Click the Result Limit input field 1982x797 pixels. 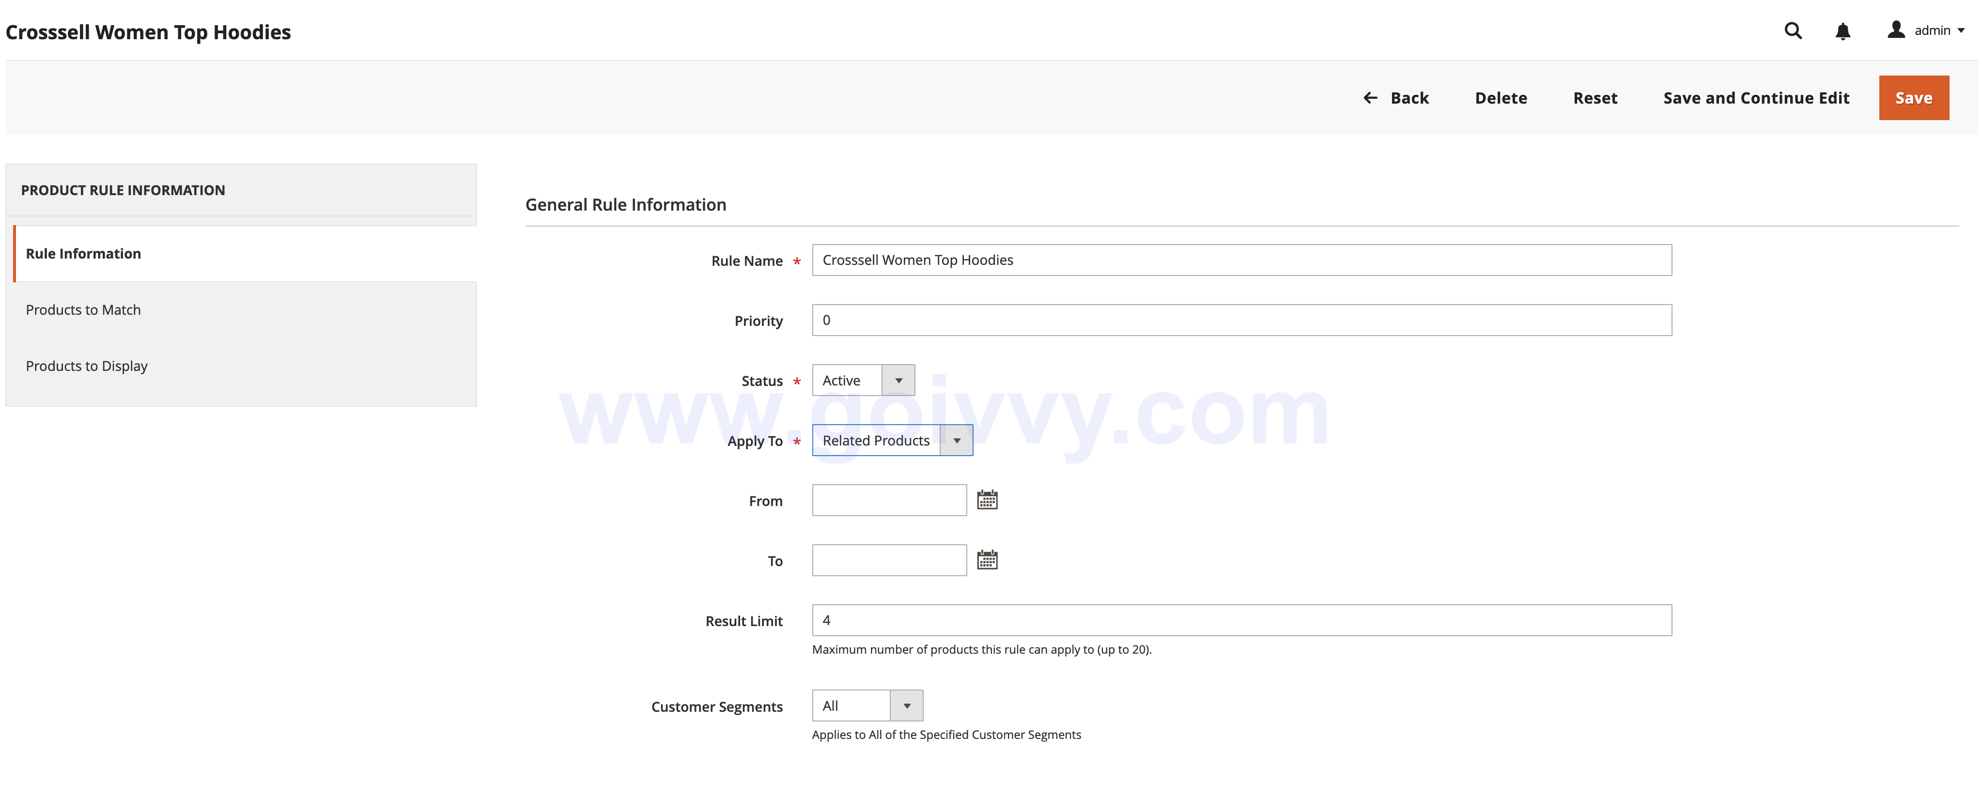[1241, 620]
